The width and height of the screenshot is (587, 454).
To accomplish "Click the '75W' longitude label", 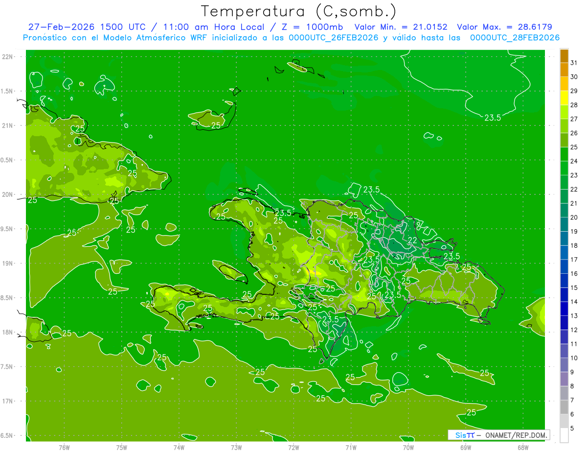I will pyautogui.click(x=122, y=447).
